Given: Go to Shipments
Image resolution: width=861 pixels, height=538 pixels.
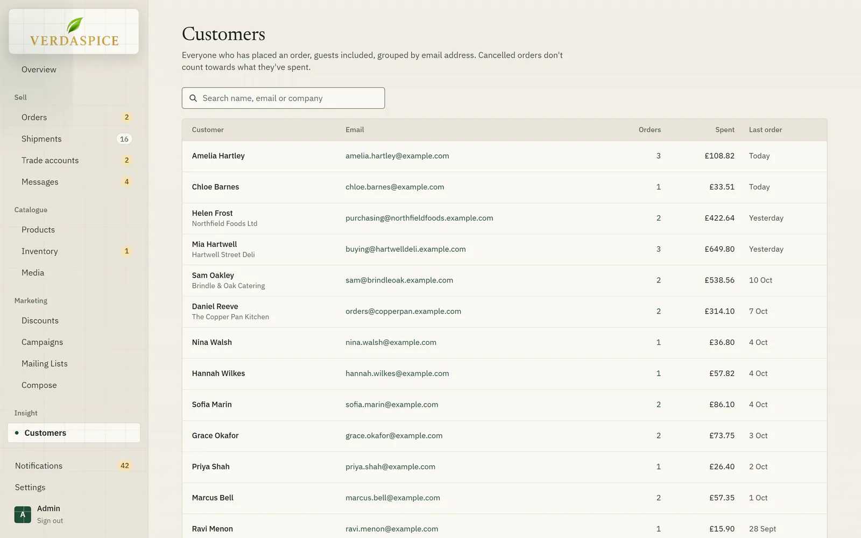Looking at the screenshot, I should (74, 139).
